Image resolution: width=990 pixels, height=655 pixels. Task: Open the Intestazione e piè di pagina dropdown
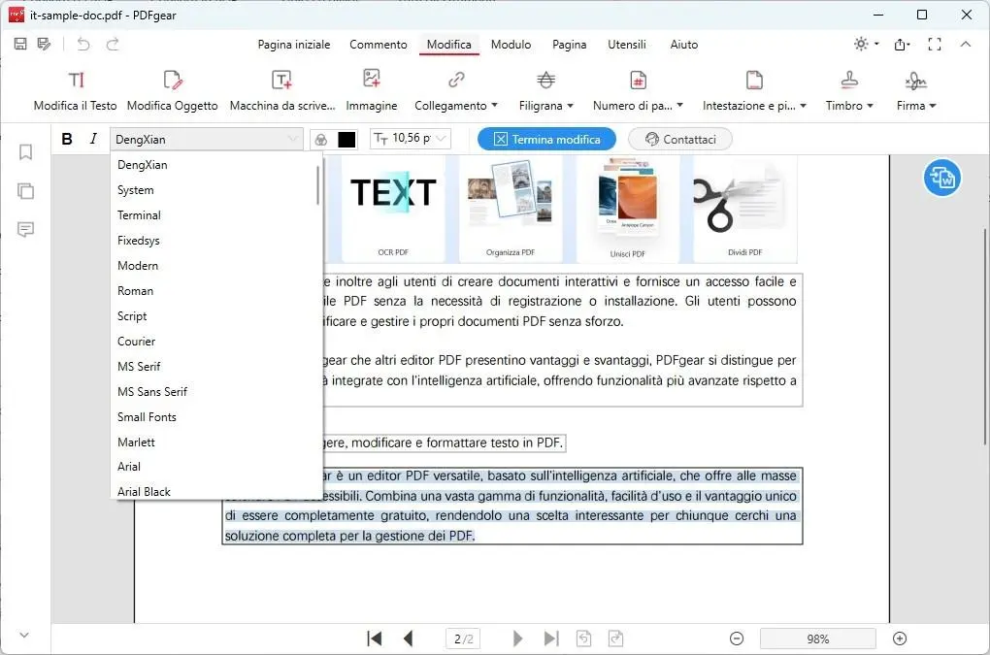pos(754,91)
